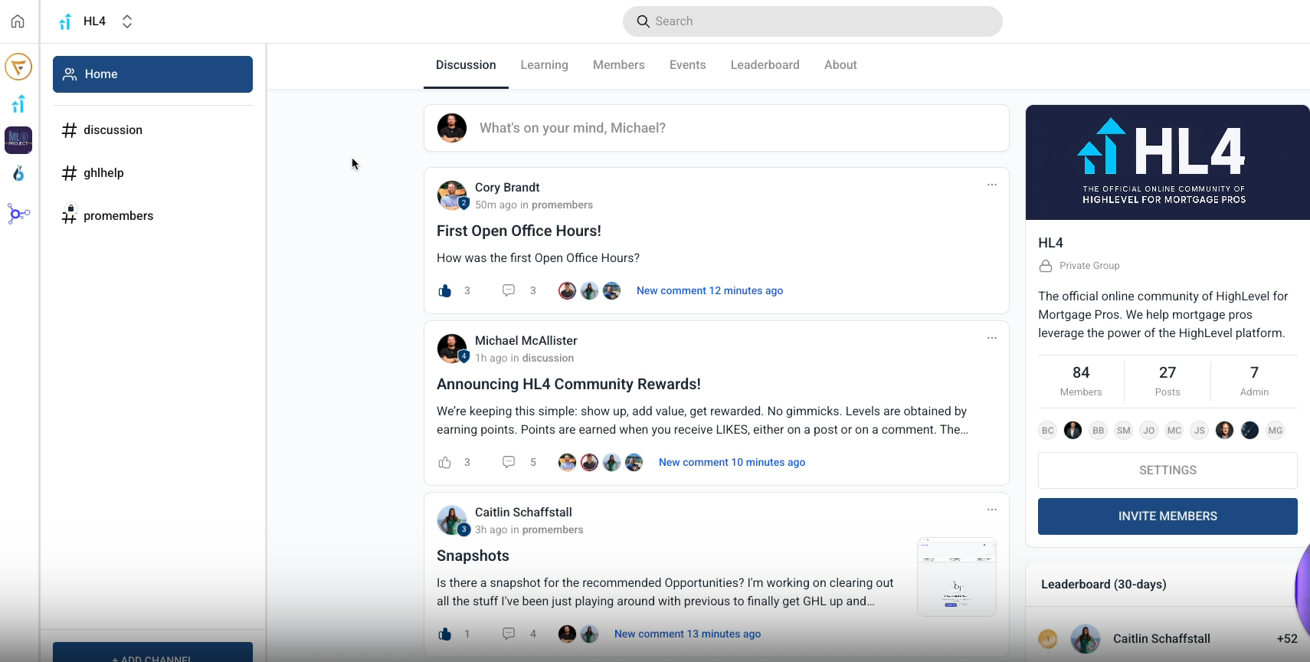Open the connected nodes community icon

click(x=18, y=214)
